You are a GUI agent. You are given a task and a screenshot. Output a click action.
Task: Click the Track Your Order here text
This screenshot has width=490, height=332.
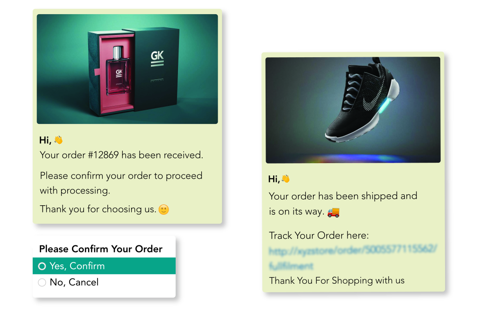319,235
